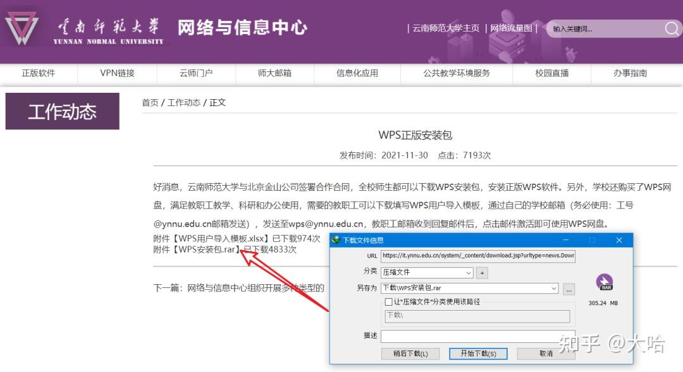This screenshot has height=372, width=683.
Task: Minimize the download file info dialog
Action: pos(565,240)
